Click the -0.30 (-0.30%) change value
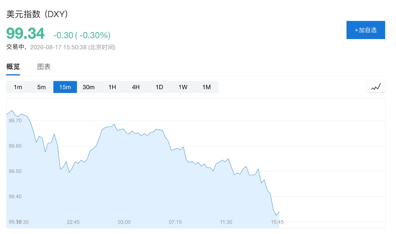 tap(82, 35)
